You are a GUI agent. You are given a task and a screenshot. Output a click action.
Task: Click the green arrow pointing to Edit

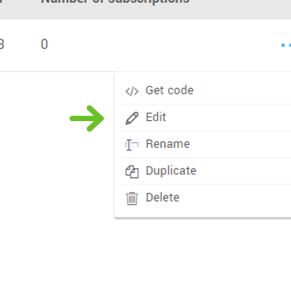coord(87,118)
